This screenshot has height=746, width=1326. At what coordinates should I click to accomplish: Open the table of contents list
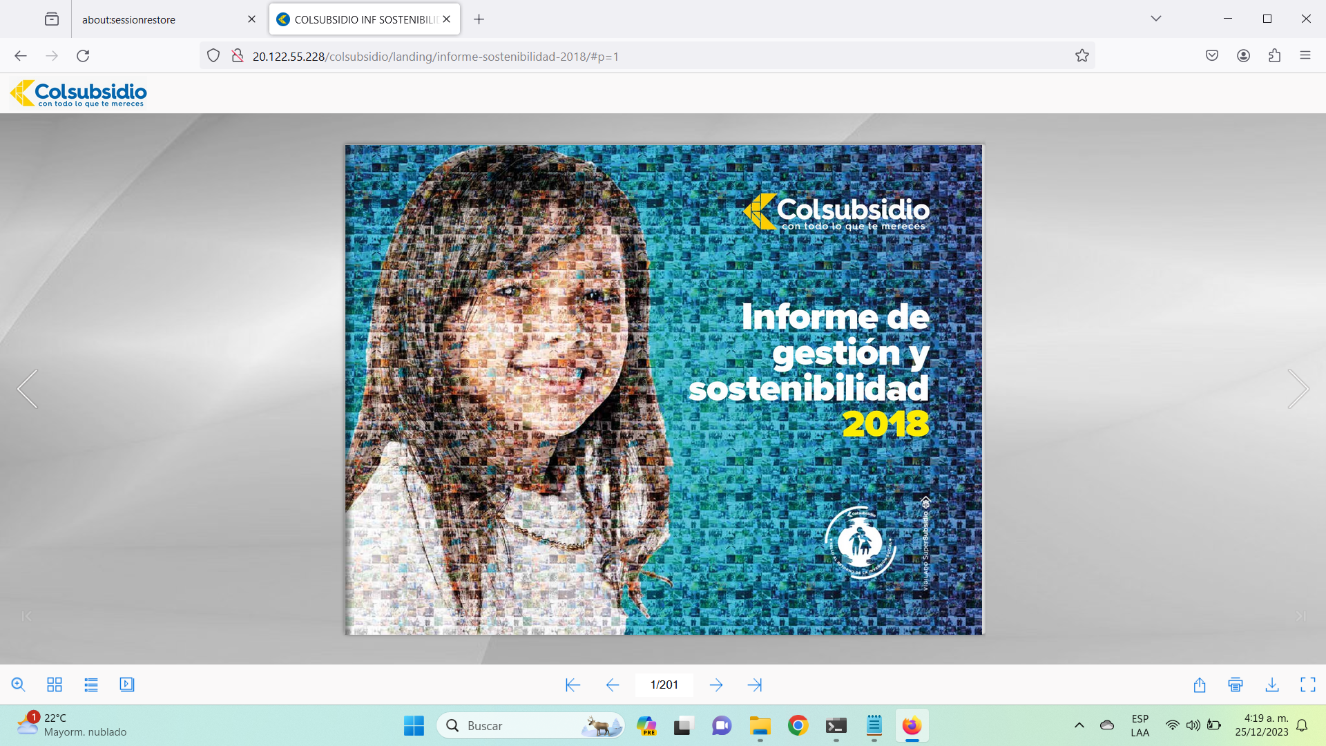tap(91, 685)
